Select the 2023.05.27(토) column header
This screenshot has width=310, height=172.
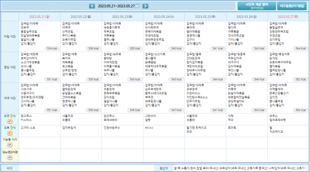click(x=288, y=17)
